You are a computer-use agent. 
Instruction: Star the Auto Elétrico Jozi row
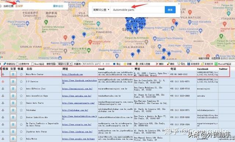pyautogui.click(x=21, y=89)
